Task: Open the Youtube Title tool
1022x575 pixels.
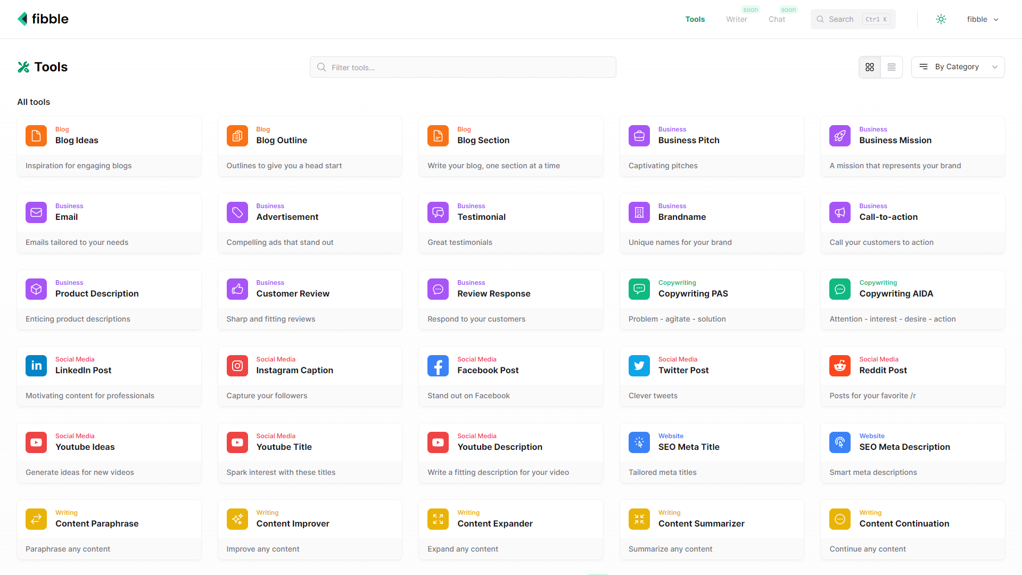Action: click(310, 453)
